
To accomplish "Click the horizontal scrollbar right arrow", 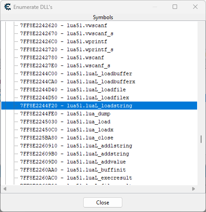I will pyautogui.click(x=194, y=189).
